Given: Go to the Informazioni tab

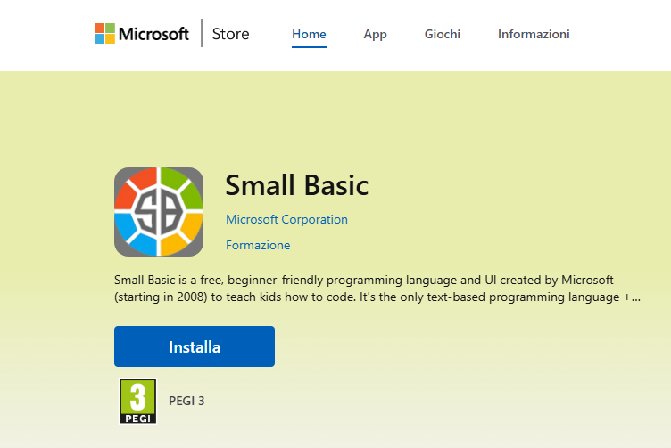Looking at the screenshot, I should (x=534, y=34).
